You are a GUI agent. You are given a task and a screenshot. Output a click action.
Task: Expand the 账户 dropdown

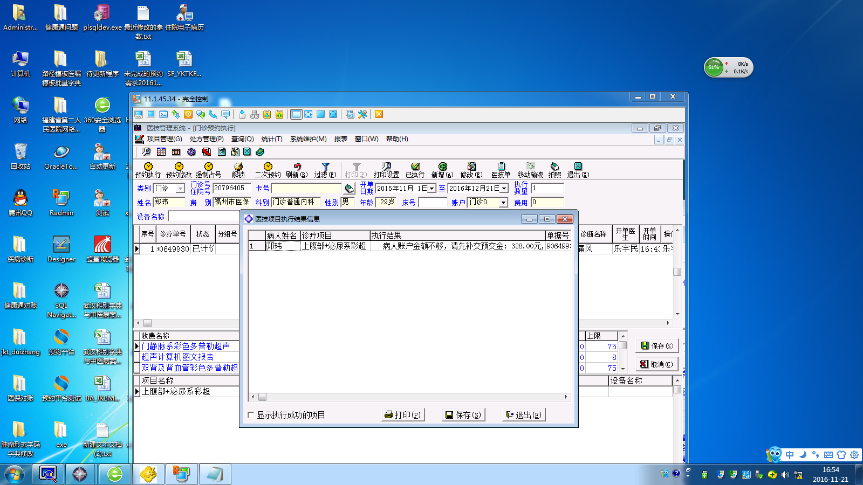click(503, 203)
